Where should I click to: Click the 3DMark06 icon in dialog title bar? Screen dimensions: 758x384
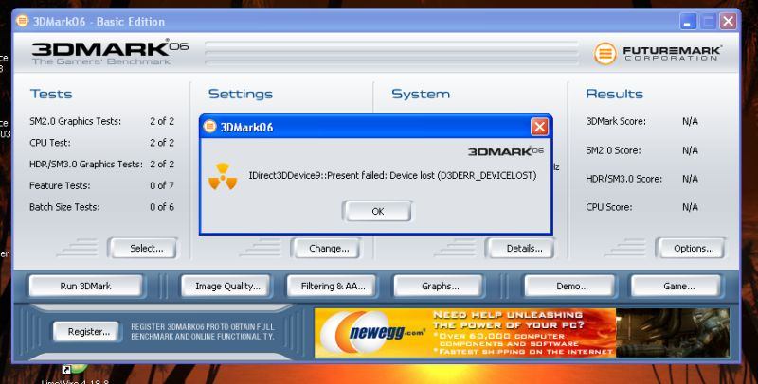[209, 127]
